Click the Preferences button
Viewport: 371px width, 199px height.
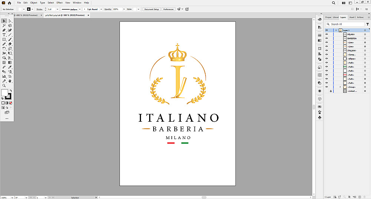[168, 9]
